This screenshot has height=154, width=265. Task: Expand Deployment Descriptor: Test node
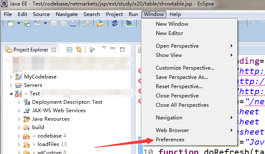click(x=19, y=102)
